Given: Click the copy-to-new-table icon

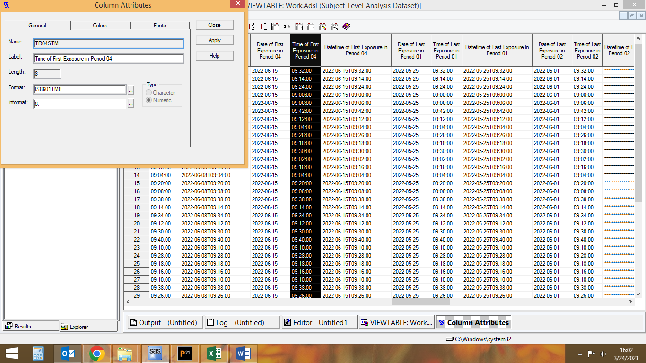Looking at the screenshot, I should pos(299,26).
